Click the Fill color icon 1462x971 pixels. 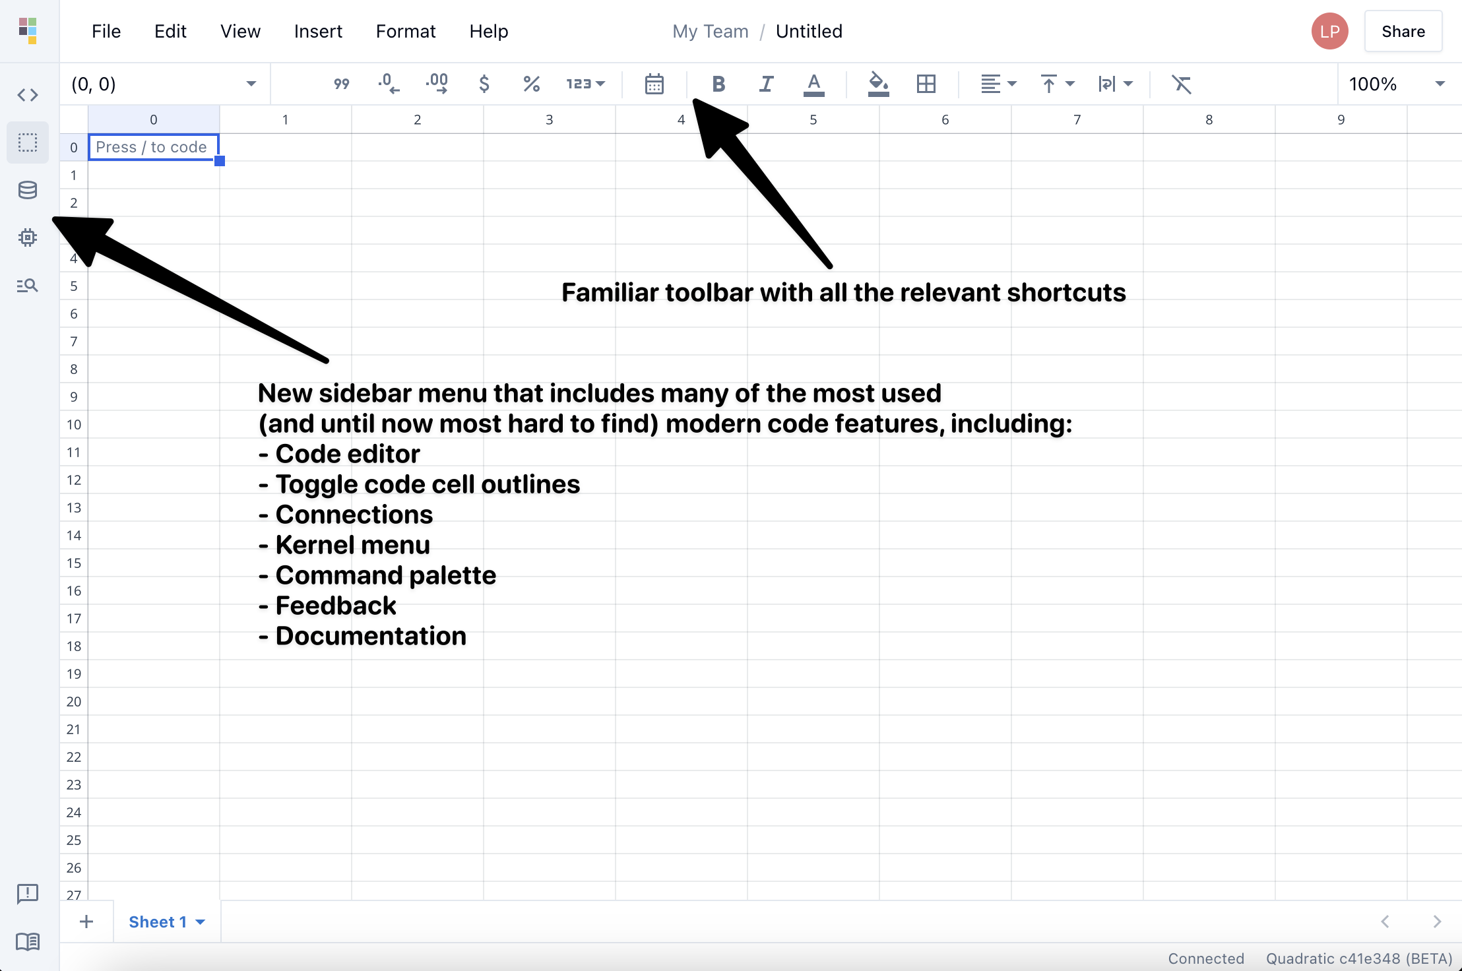tap(877, 83)
